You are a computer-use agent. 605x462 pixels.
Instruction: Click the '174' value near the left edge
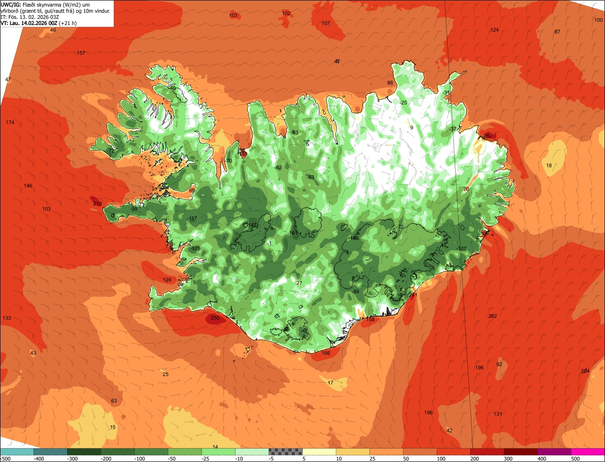(x=10, y=122)
